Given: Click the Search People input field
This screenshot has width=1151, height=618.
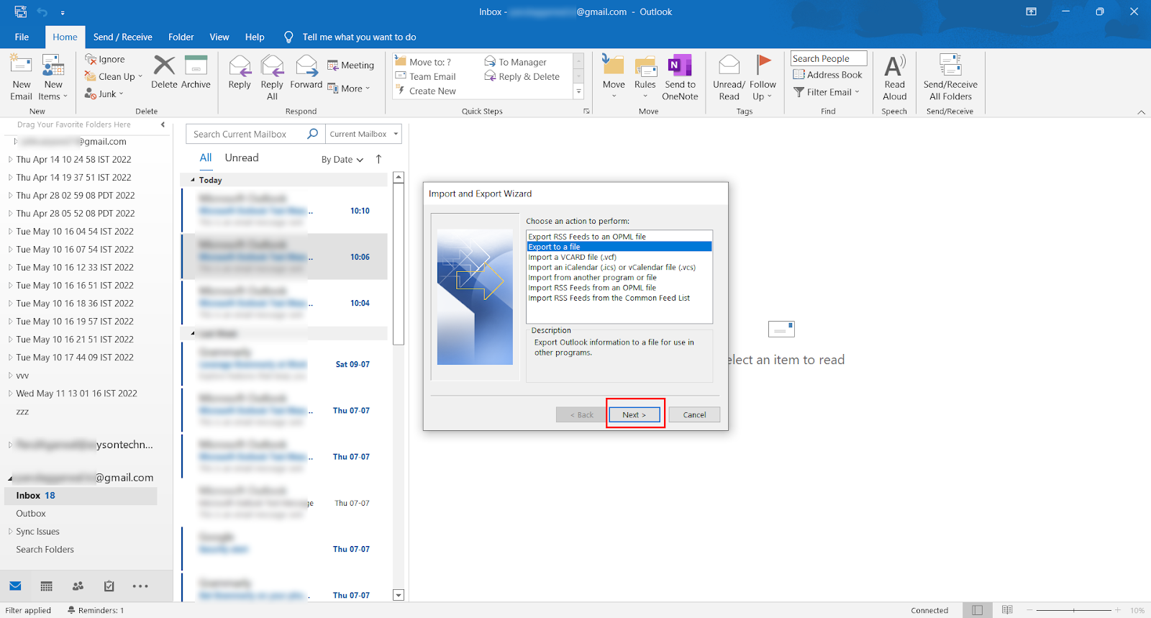Looking at the screenshot, I should point(829,58).
